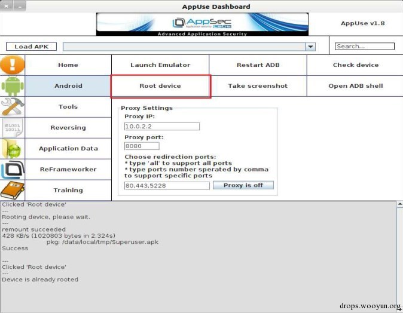Viewport: 403px width, 313px height.
Task: Select the ReFrameworker logo icon
Action: coord(13,170)
